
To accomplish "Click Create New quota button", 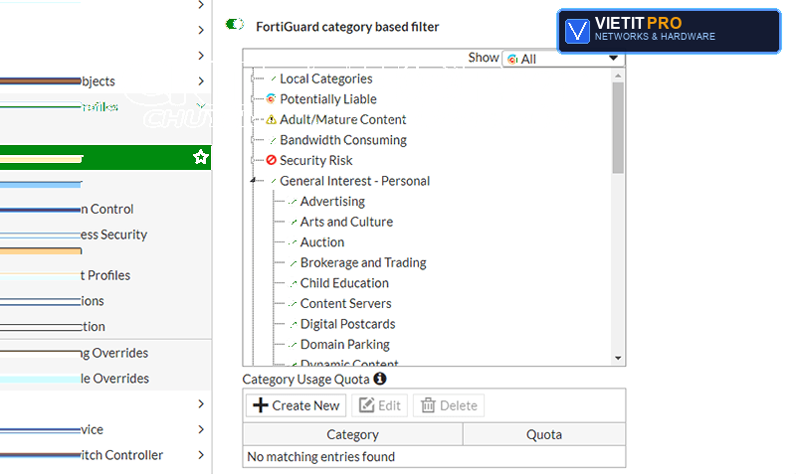I will (x=296, y=405).
